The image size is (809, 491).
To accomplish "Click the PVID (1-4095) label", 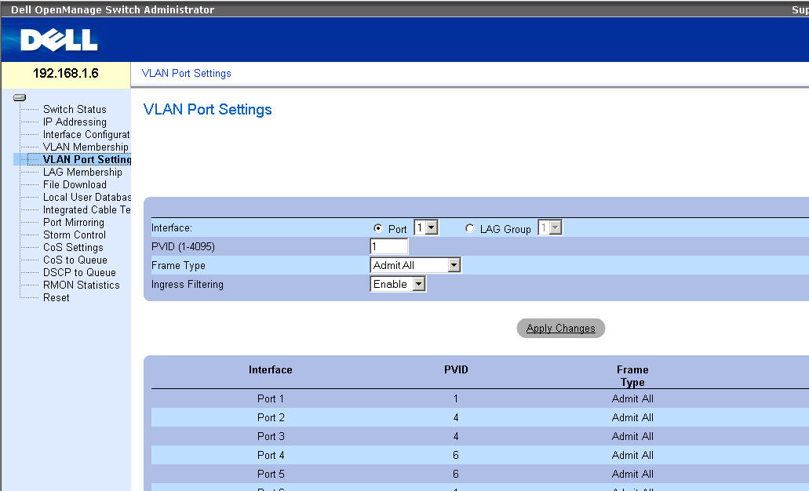I will coord(183,246).
